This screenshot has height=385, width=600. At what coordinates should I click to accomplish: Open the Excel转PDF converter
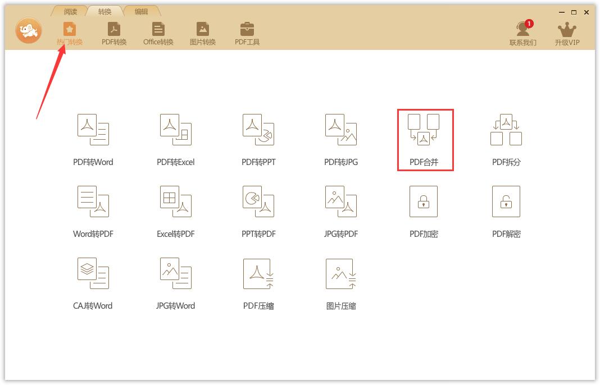click(175, 212)
